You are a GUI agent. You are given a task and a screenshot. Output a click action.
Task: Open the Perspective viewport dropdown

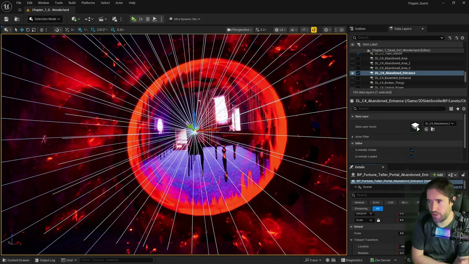(239, 30)
